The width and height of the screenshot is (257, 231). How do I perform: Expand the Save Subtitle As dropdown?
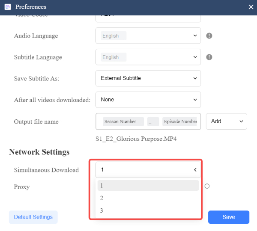tap(148, 78)
